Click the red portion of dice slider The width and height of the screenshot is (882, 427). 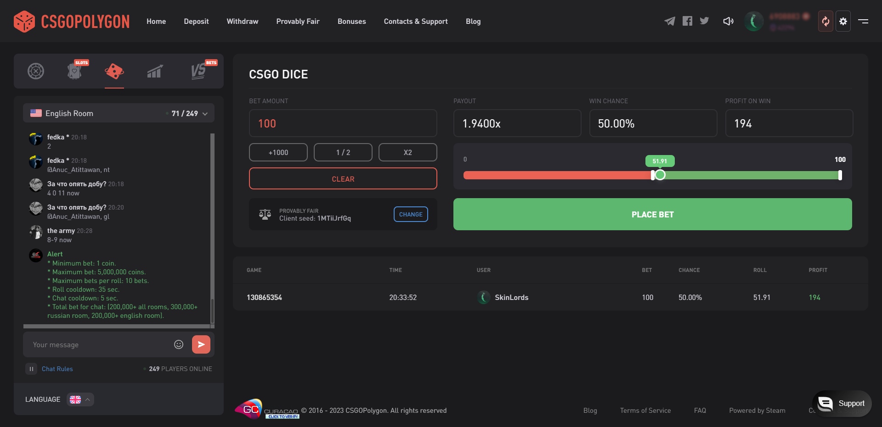click(557, 175)
